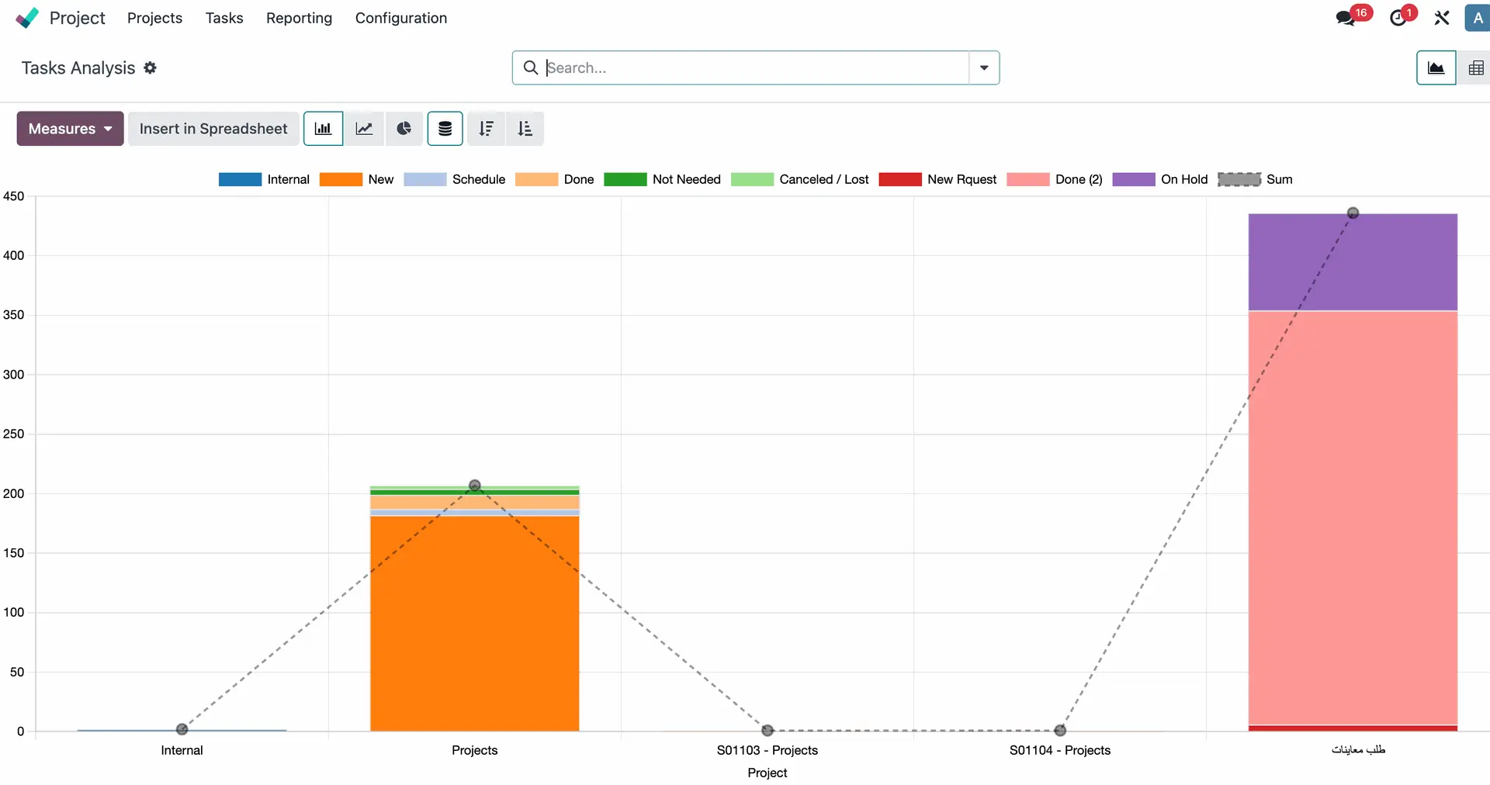
Task: Switch to pie chart mode
Action: [x=404, y=129]
